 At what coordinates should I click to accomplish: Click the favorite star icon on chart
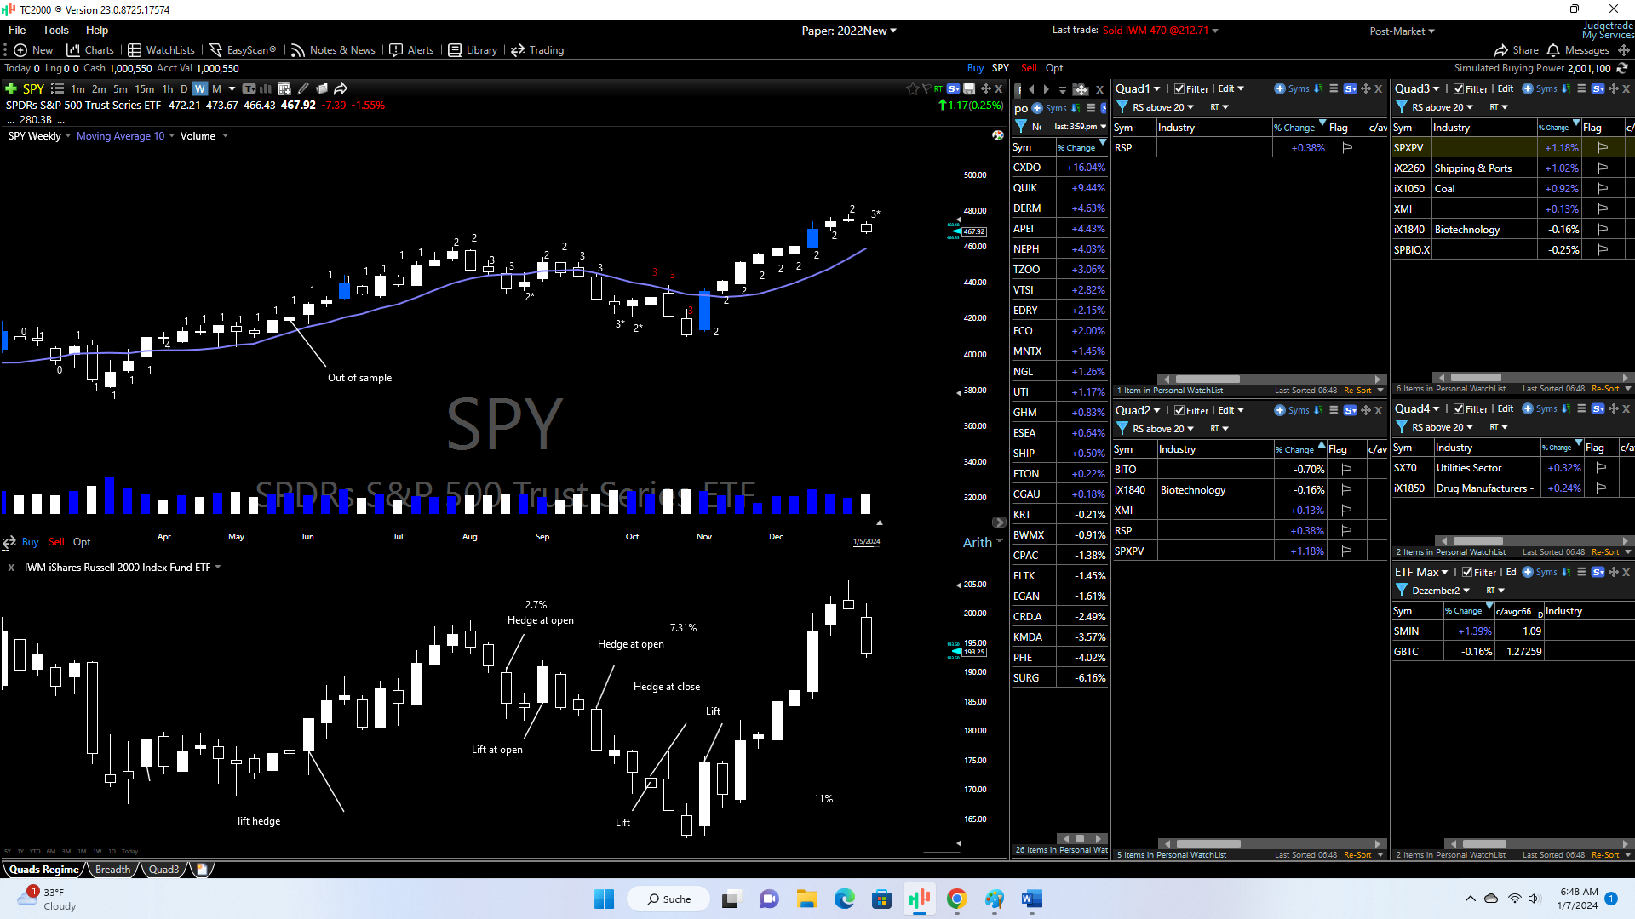pos(912,88)
